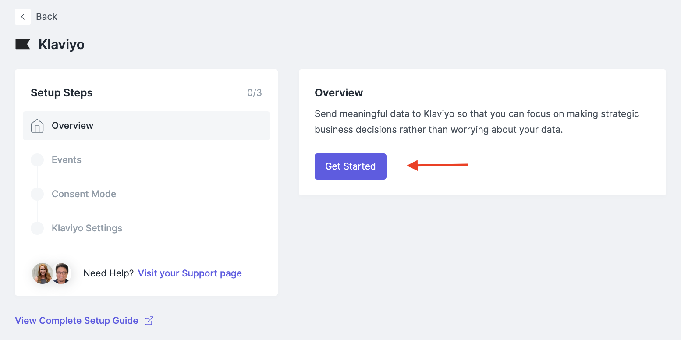Open the Klaviyo Settings setup step

pos(87,228)
